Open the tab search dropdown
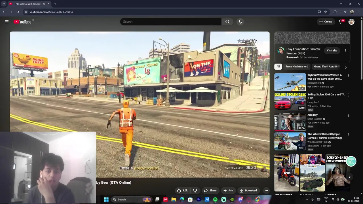 (x=4, y=4)
